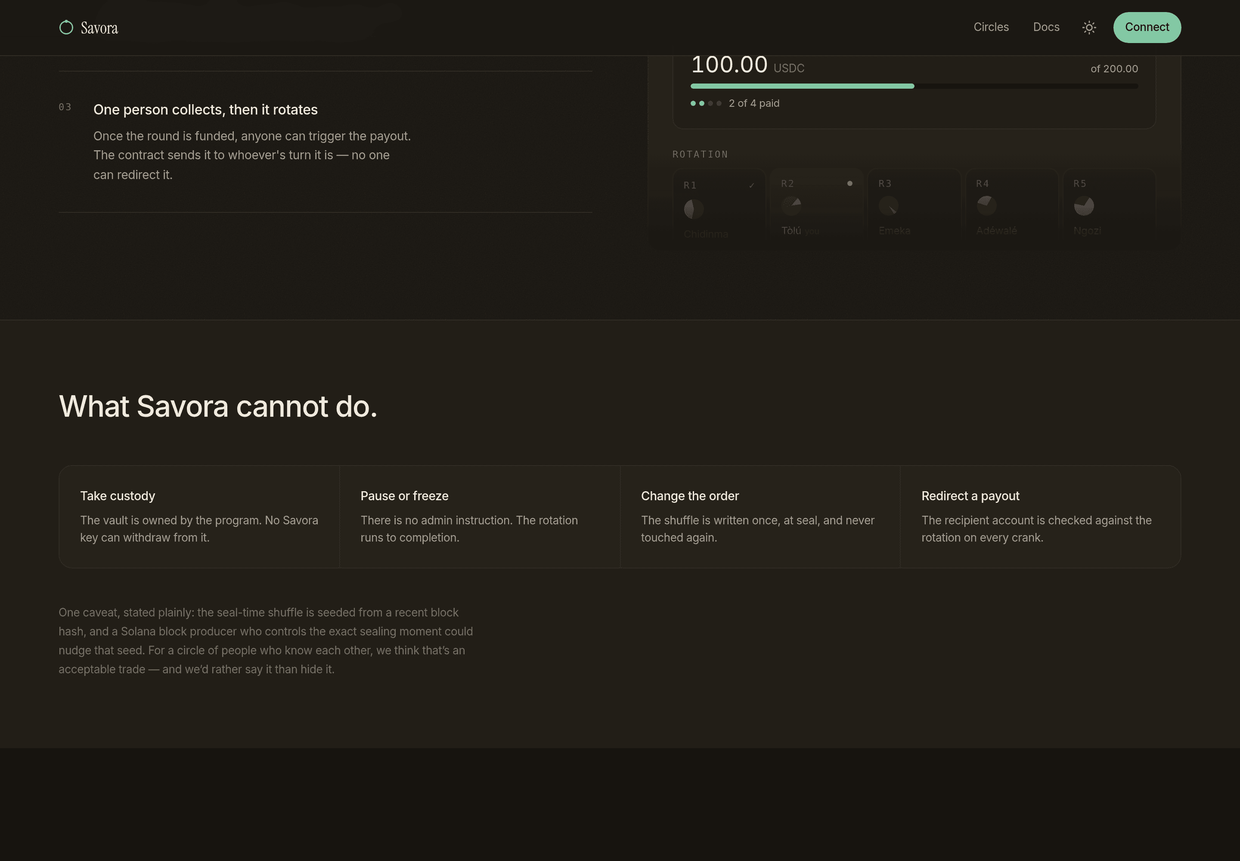
Task: Select the R3 Emeka rotation card
Action: pyautogui.click(x=914, y=205)
